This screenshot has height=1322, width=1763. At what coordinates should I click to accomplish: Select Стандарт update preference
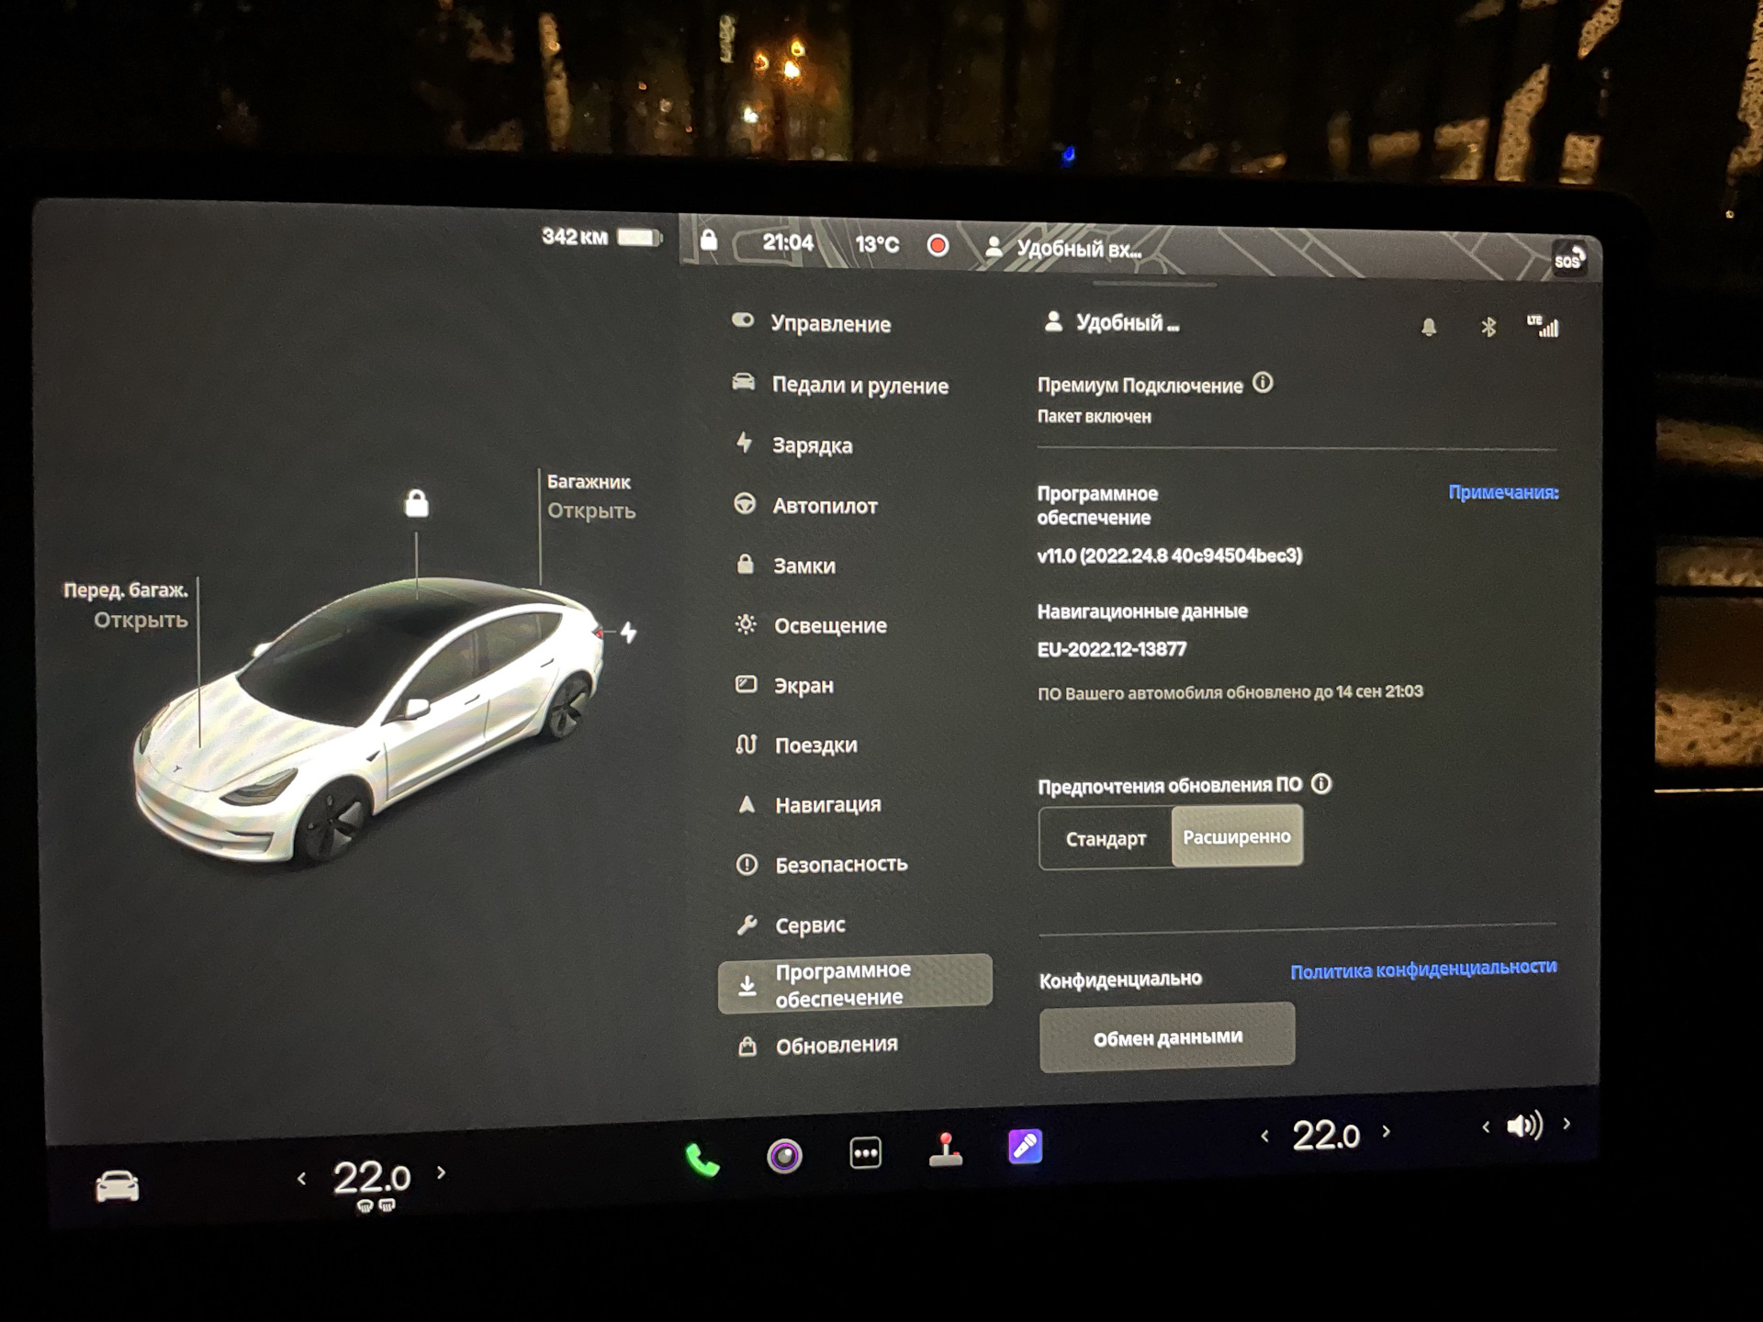(x=1106, y=838)
